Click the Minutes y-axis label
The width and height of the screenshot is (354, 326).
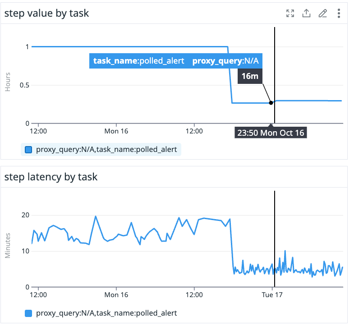click(8, 246)
